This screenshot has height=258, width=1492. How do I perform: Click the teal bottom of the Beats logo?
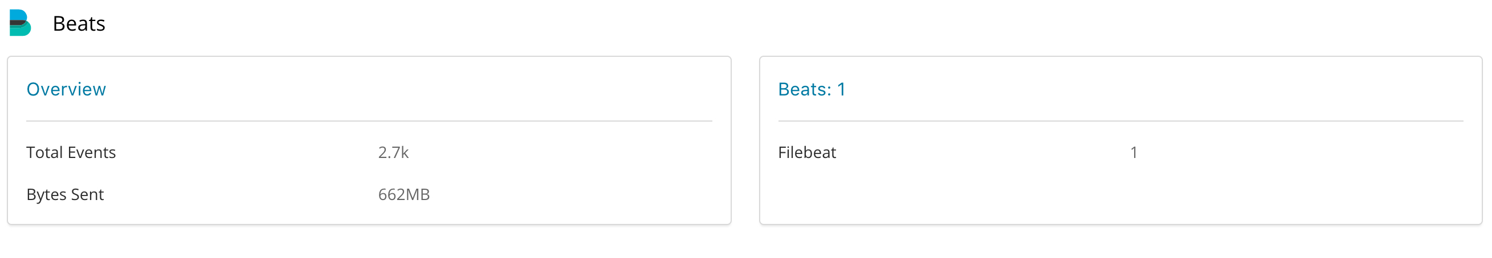point(21,31)
